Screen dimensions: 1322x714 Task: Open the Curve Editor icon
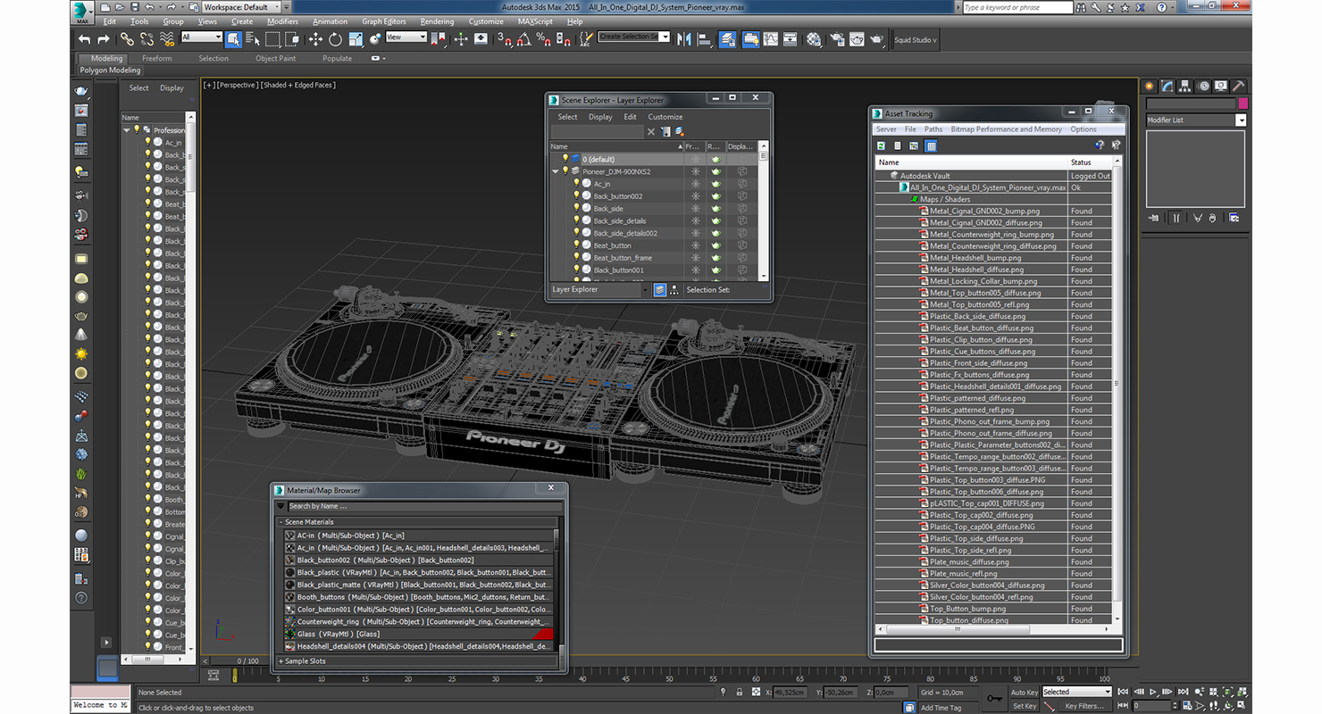click(x=771, y=39)
